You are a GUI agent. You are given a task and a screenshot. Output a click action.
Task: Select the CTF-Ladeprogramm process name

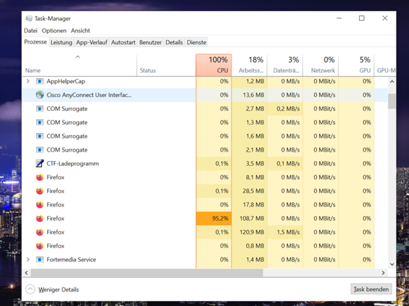click(73, 163)
